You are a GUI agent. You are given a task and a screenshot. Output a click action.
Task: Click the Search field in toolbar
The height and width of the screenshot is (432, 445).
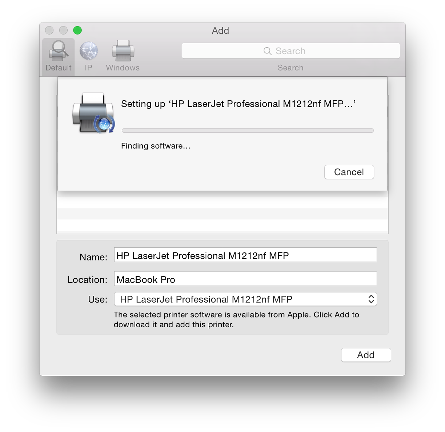tap(290, 51)
